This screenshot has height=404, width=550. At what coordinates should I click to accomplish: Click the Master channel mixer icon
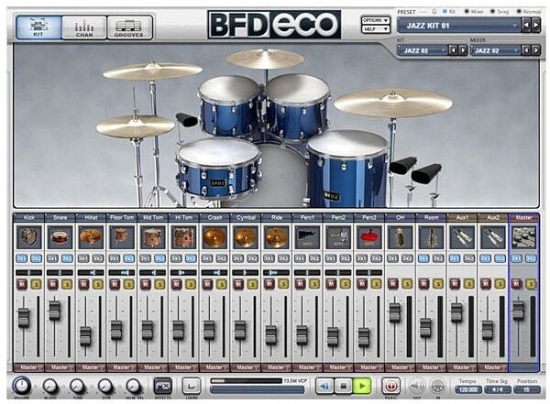523,237
